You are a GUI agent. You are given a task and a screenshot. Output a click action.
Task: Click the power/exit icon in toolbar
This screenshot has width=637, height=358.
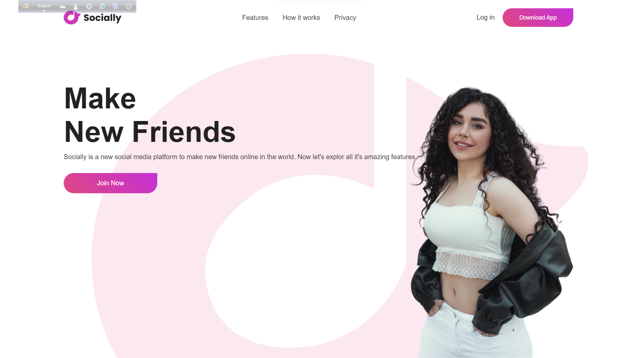tap(129, 6)
